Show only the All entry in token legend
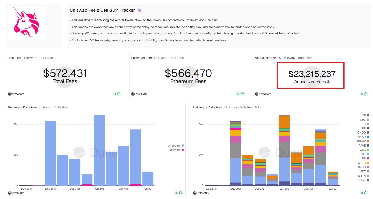Viewport: 373px width, 199px height. point(364,116)
